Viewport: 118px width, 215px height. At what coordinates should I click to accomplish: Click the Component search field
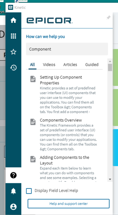(x=67, y=49)
